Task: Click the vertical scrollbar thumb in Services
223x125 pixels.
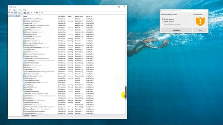Action: (x=125, y=92)
